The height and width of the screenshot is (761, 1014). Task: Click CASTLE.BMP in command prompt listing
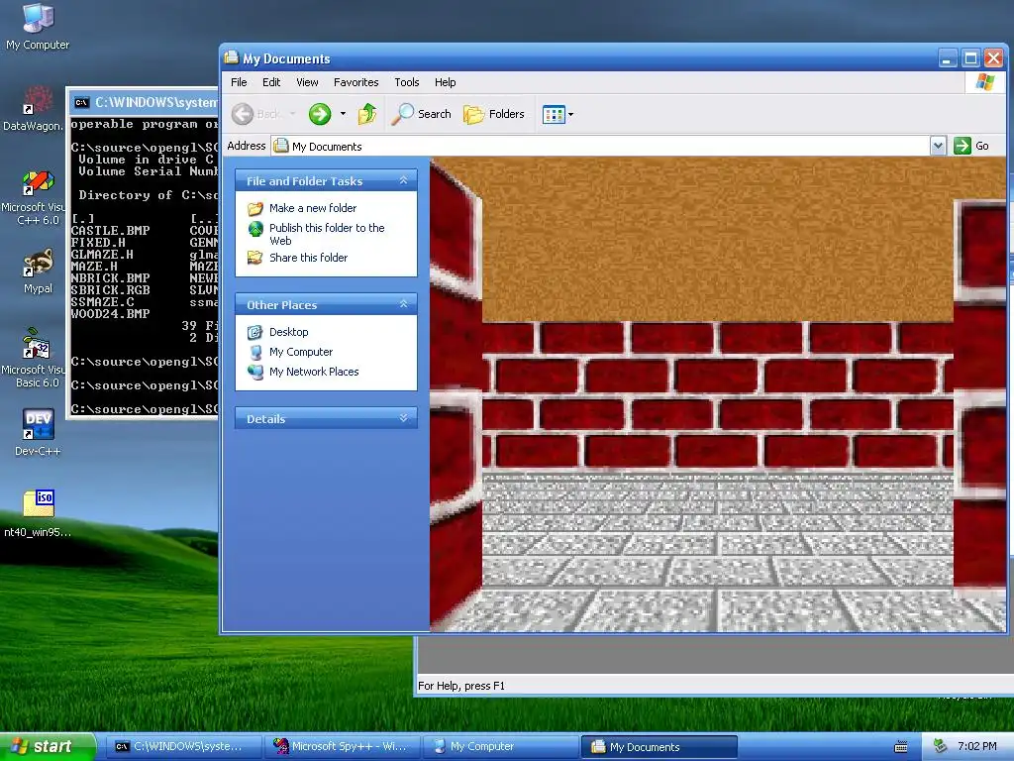tap(111, 230)
